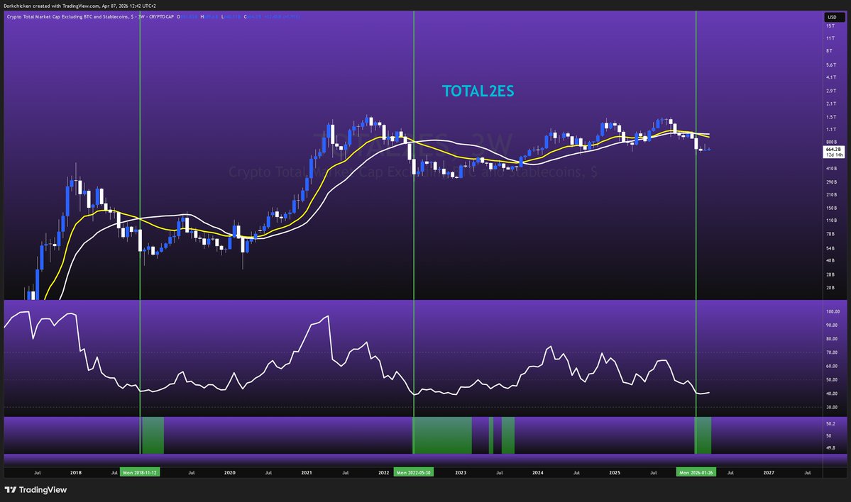This screenshot has width=851, height=502.
Task: Click the 8 T price axis label
Action: (x=829, y=51)
